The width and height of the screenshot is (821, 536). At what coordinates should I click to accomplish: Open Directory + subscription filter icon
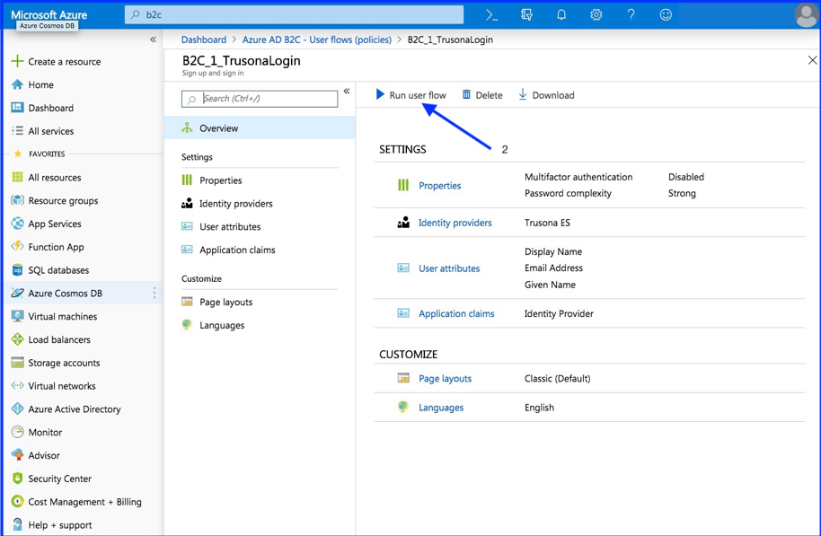[526, 15]
